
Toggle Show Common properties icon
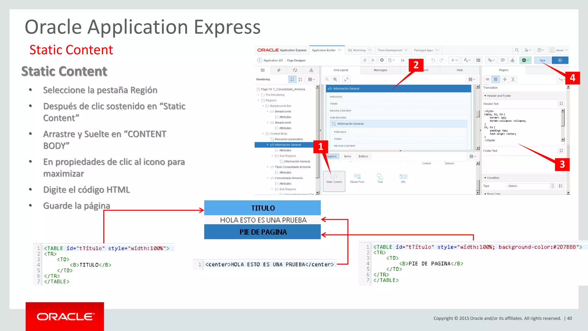coord(487,79)
